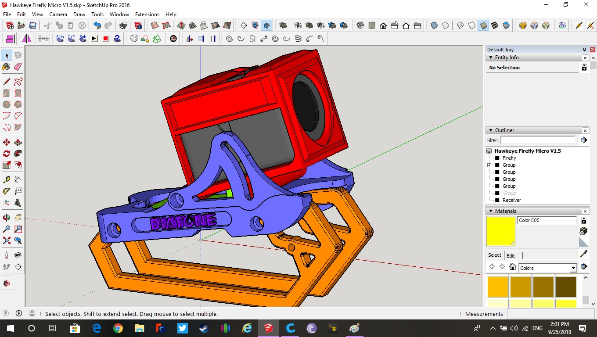This screenshot has width=597, height=337.
Task: Click the Undo arrow in toolbar
Action: click(x=97, y=25)
